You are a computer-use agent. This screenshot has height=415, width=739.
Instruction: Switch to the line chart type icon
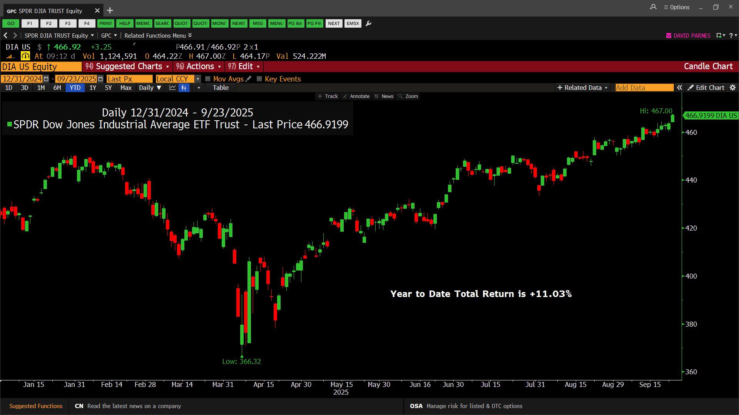tap(172, 88)
